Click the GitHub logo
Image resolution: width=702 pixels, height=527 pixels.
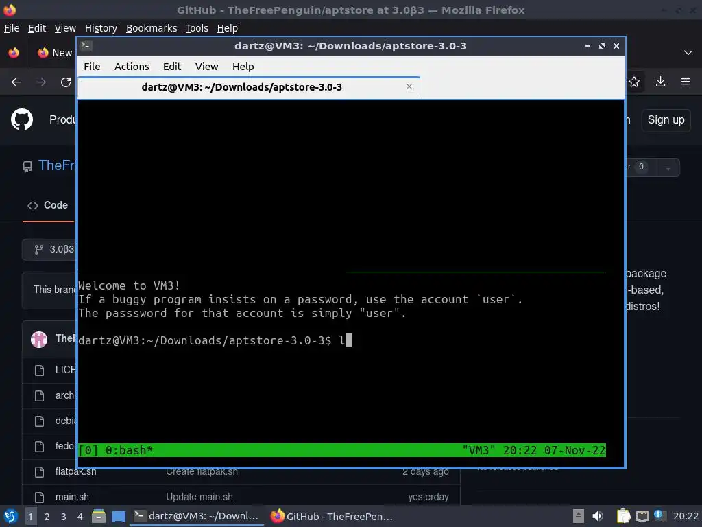[x=22, y=119]
